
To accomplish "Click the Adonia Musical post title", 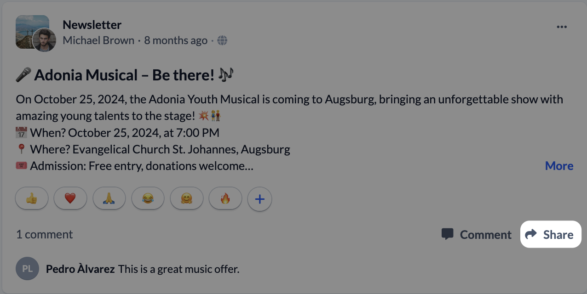I will click(x=124, y=75).
